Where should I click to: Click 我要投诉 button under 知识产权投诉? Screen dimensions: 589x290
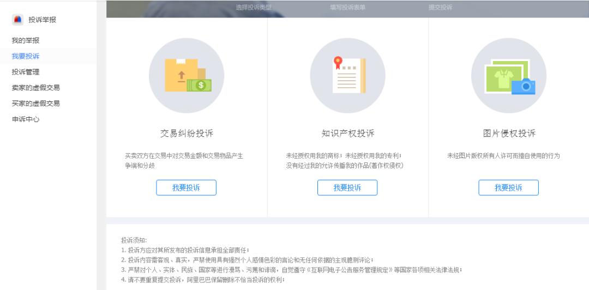(347, 188)
